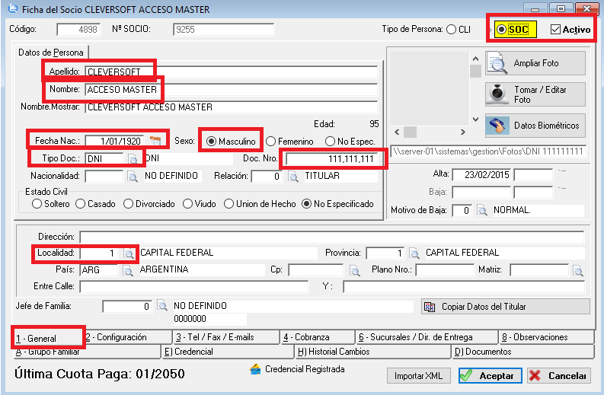Choose Casado in Estado Civil
Viewport: 604px width, 395px height.
pyautogui.click(x=81, y=204)
